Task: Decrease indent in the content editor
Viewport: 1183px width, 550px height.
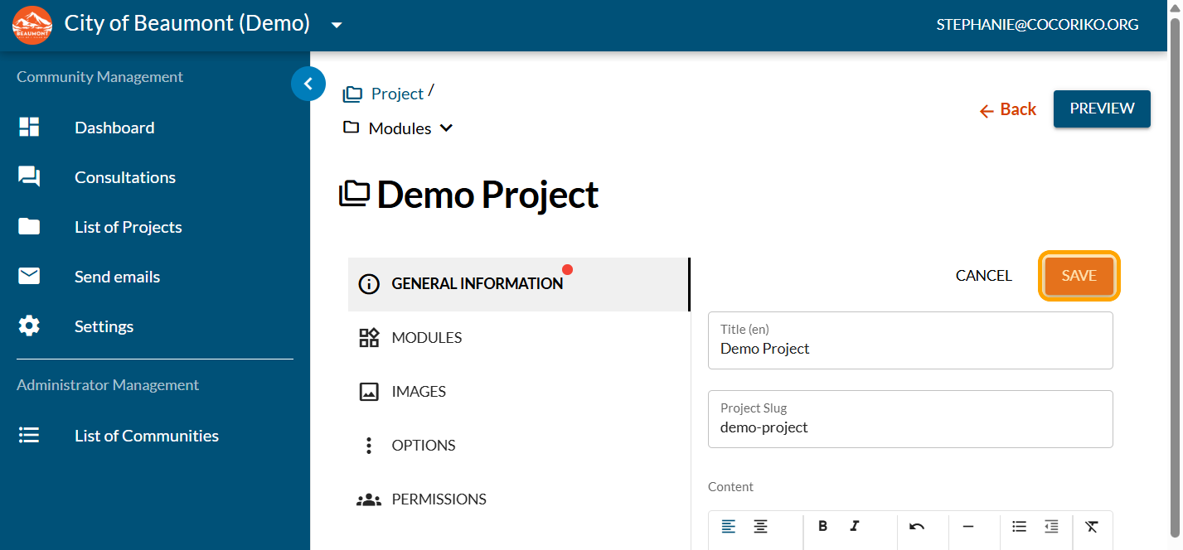Action: tap(1051, 527)
